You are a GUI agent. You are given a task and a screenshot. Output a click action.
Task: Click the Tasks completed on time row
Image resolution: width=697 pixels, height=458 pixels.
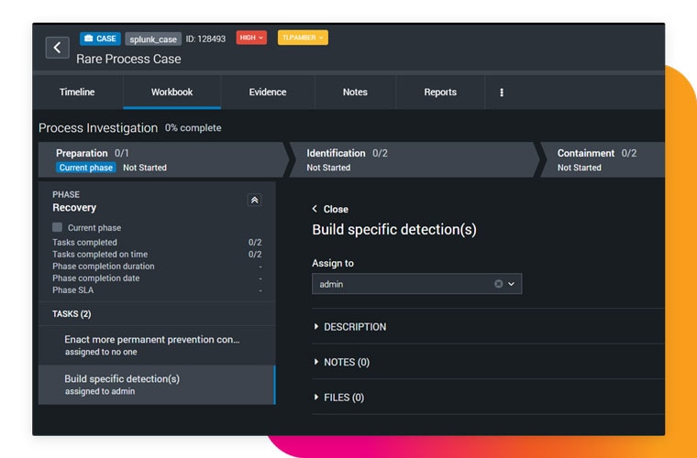click(157, 255)
